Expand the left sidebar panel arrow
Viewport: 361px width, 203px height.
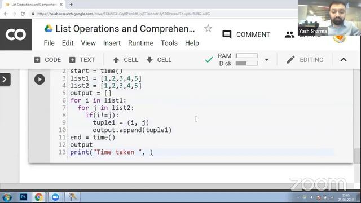[x=5, y=80]
